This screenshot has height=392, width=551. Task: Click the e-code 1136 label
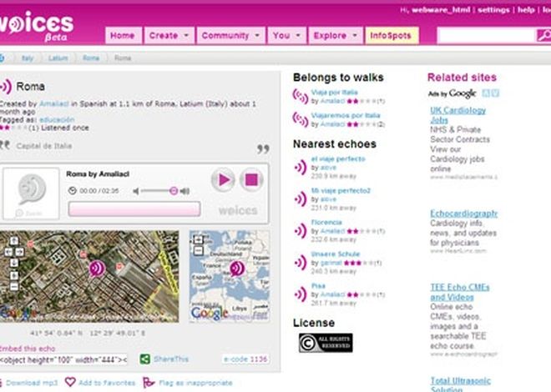pyautogui.click(x=245, y=359)
